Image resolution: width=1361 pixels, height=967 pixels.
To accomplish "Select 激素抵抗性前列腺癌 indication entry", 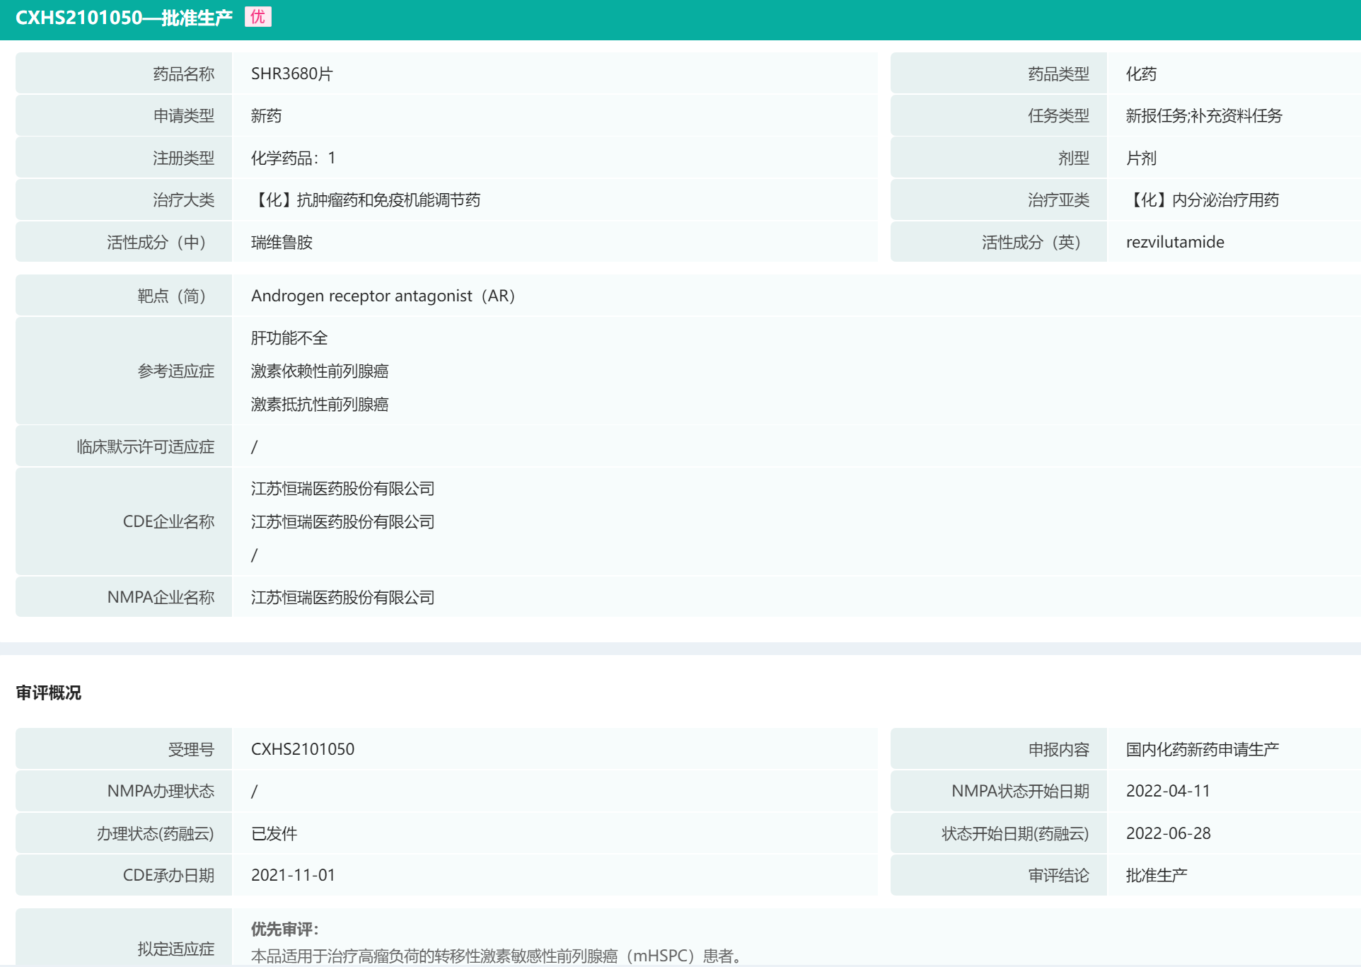I will pyautogui.click(x=320, y=405).
